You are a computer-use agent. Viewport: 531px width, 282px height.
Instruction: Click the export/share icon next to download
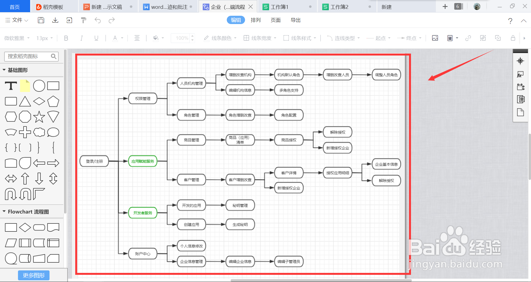click(69, 20)
